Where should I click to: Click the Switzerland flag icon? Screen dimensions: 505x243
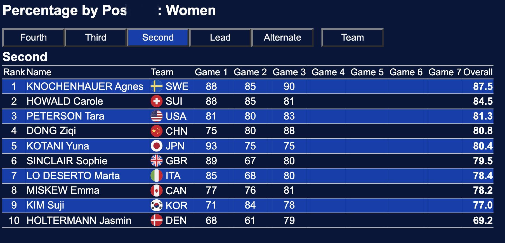pyautogui.click(x=156, y=101)
